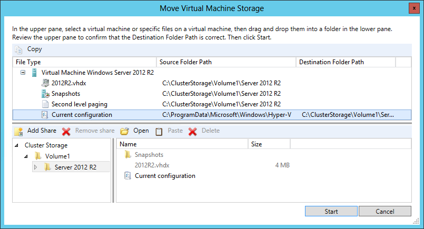Select the Current configuration row in upper pane
Image resolution: width=424 pixels, height=229 pixels.
tap(212, 115)
